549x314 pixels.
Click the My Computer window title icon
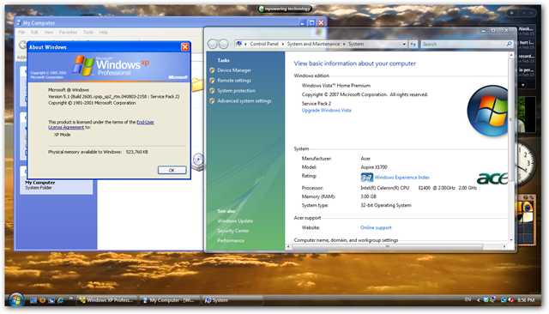point(19,23)
